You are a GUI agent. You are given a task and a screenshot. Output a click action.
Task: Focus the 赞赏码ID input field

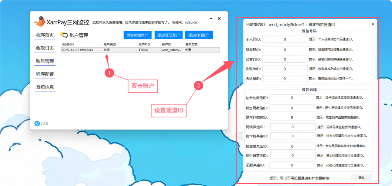285,49
